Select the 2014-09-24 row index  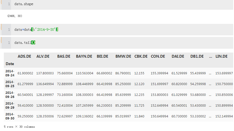click(x=10, y=73)
